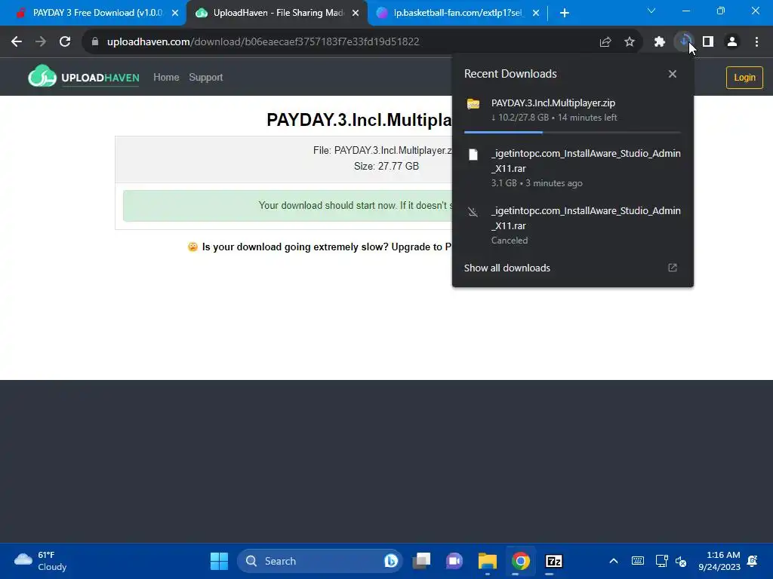Open the clock showing 1:16 AM
The width and height of the screenshot is (773, 579).
point(719,561)
